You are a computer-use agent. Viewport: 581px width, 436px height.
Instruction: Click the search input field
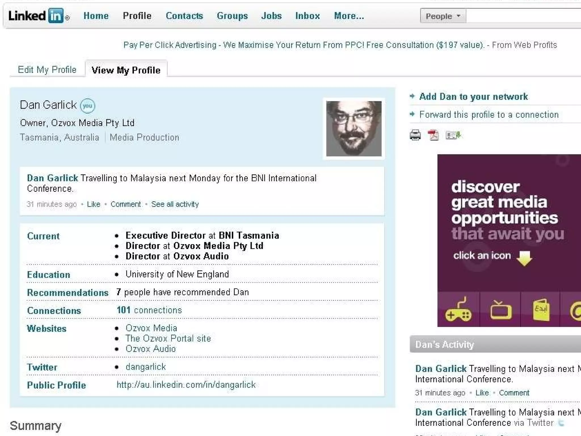point(524,16)
